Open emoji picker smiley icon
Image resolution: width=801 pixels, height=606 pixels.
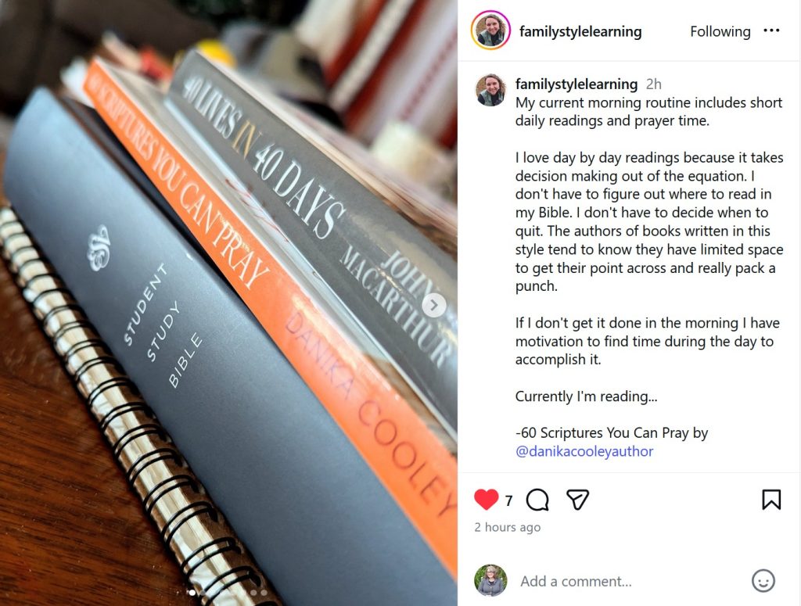click(763, 581)
